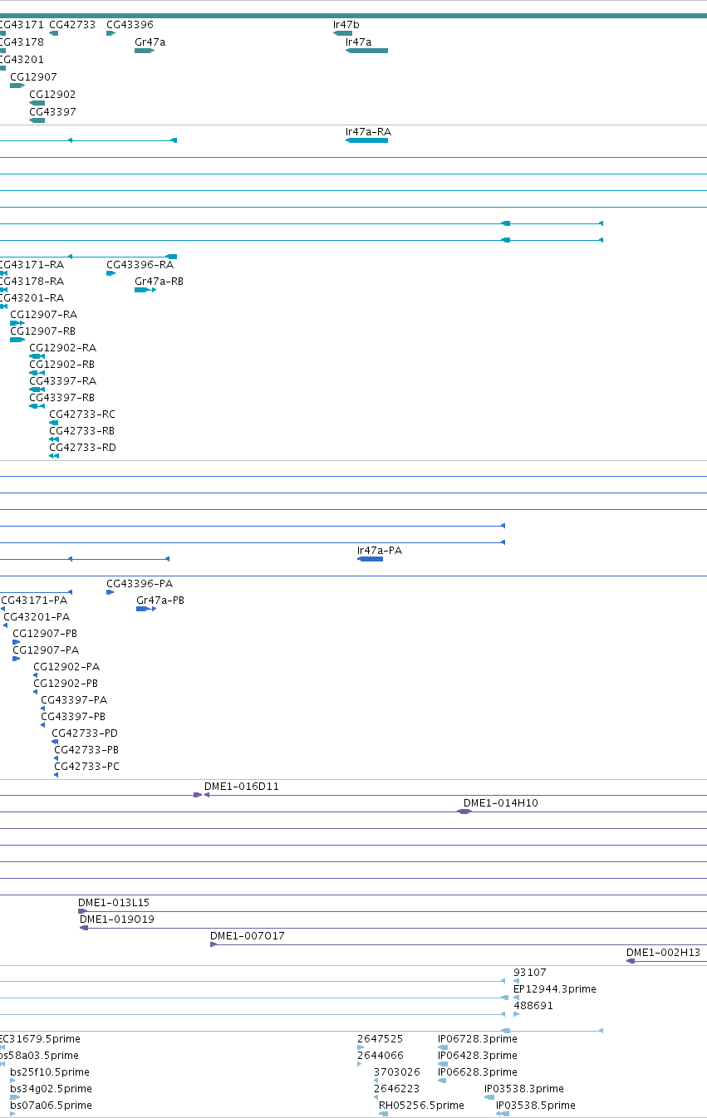
Task: Open protein CG42733-PB
Action: point(86,749)
